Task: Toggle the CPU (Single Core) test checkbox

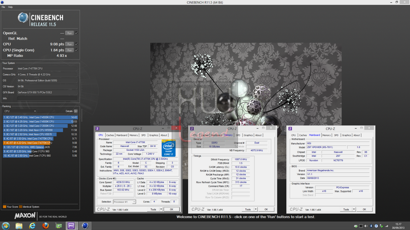Action: [x=77, y=50]
